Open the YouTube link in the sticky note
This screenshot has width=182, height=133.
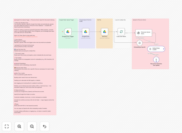[x=26, y=37]
